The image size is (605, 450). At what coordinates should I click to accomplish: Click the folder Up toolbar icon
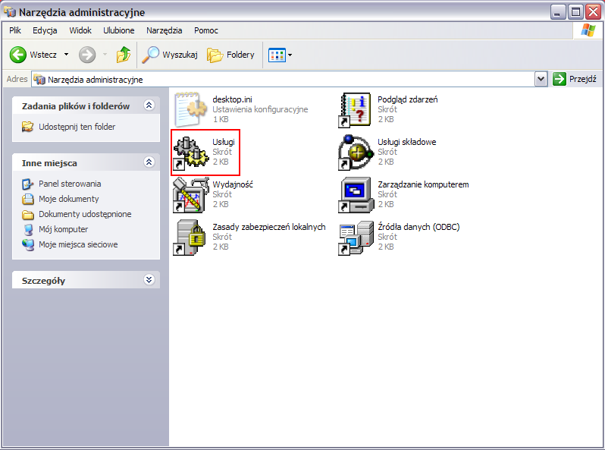coord(124,55)
